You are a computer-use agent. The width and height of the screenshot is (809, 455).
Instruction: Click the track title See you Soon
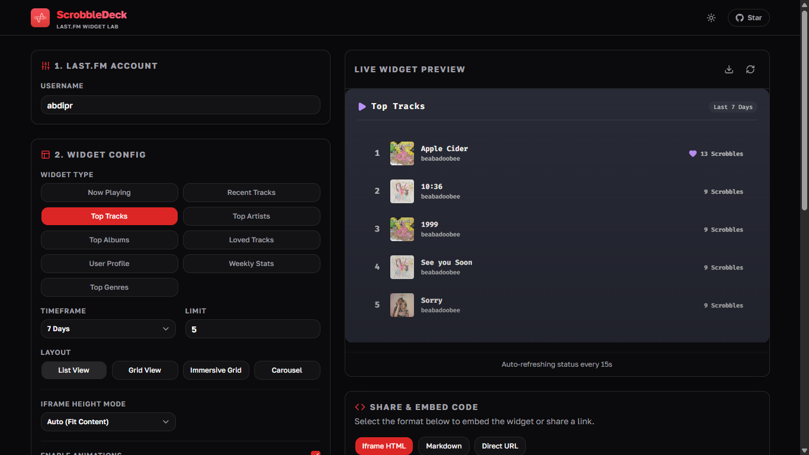447,262
